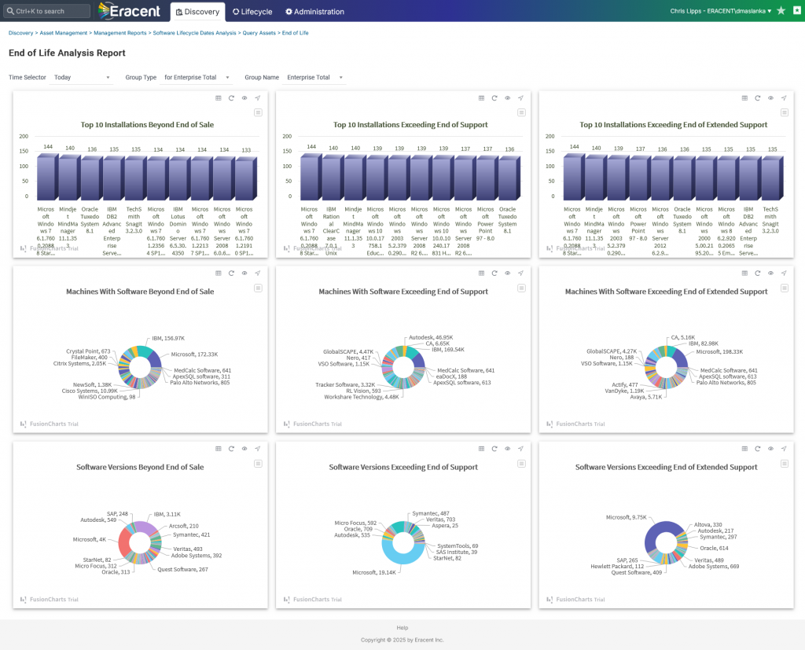Open hamburger menu on Software Versions Beyond End of Sale
The width and height of the screenshot is (805, 650).
click(x=257, y=464)
